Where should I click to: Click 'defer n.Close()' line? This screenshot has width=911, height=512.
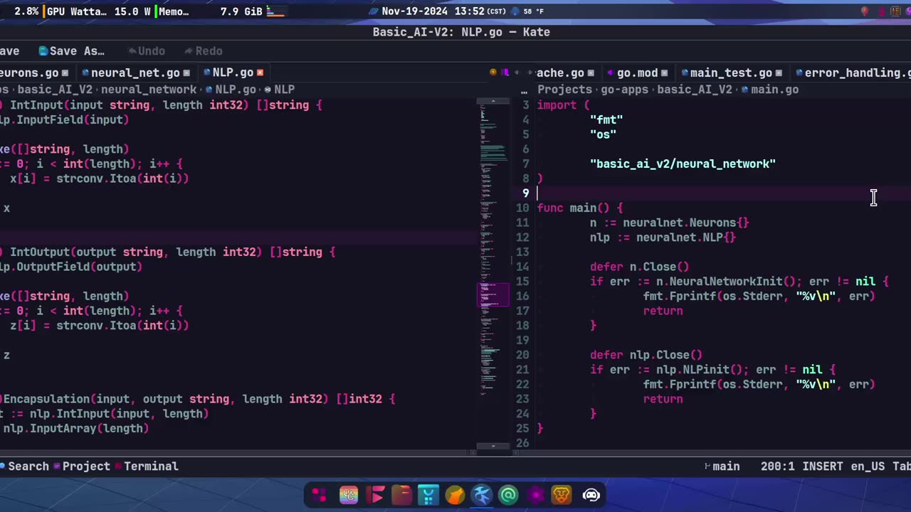[x=639, y=267]
